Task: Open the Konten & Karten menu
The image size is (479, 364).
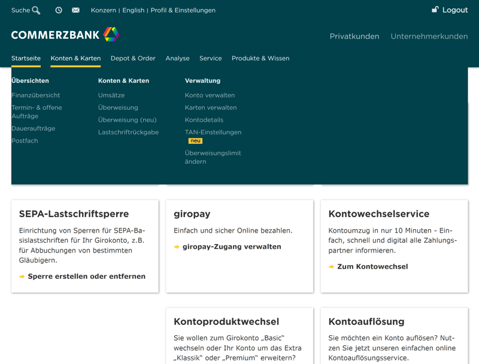Action: point(75,58)
